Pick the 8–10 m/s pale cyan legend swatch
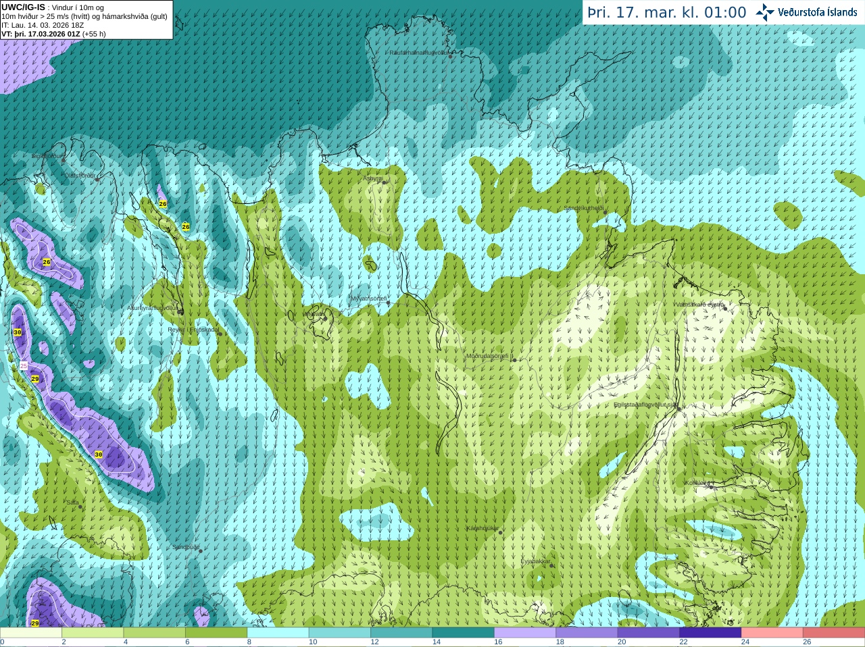Image resolution: width=865 pixels, height=647 pixels. (278, 633)
